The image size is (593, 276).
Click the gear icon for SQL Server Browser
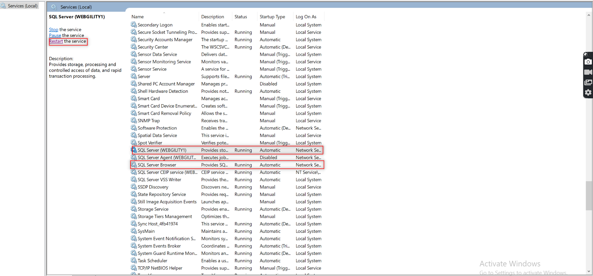point(134,165)
